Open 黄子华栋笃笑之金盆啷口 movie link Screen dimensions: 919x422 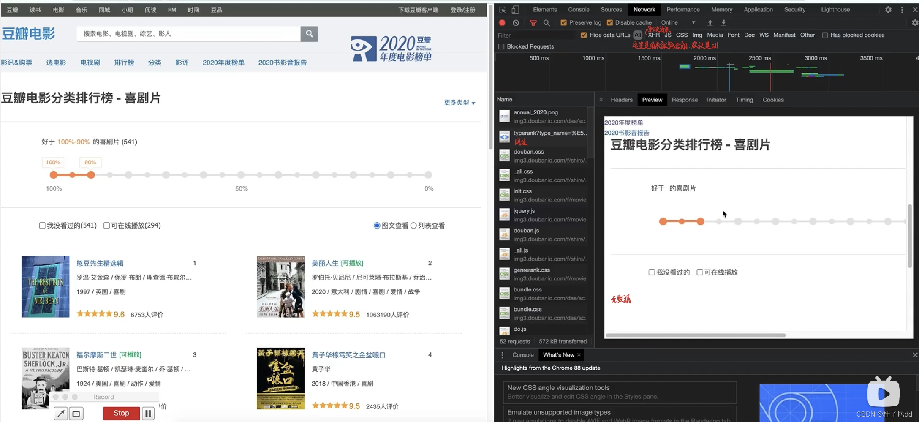click(348, 355)
